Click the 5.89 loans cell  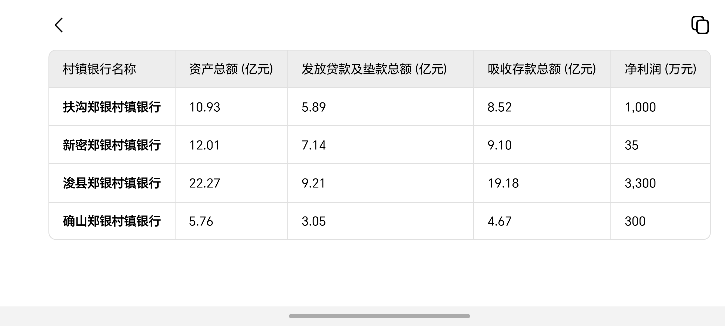(x=314, y=107)
